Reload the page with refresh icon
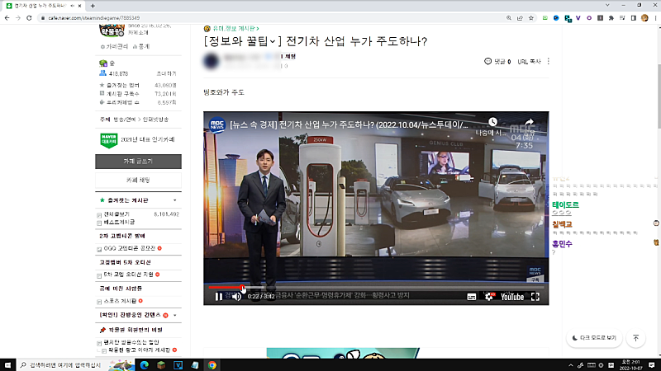The image size is (661, 371). 29,18
